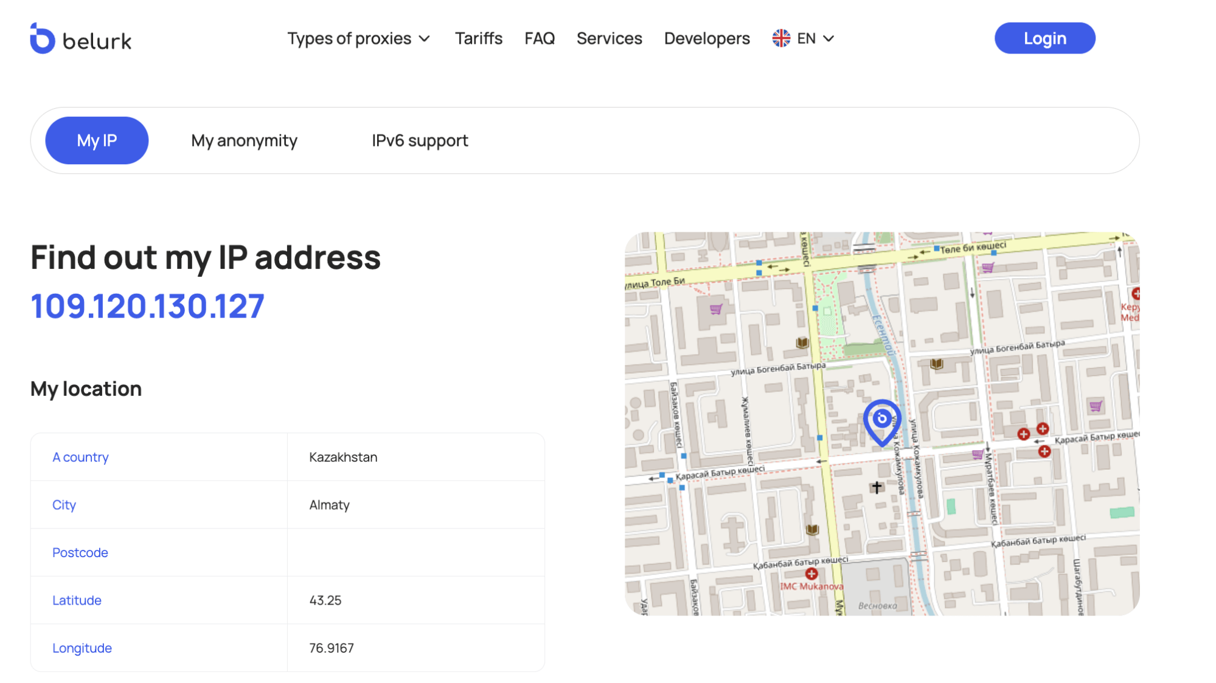
Task: Click the blue location pin on map
Action: [x=881, y=421]
